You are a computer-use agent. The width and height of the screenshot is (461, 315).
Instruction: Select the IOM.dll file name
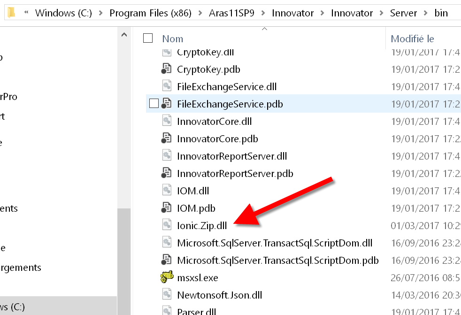[x=193, y=191]
